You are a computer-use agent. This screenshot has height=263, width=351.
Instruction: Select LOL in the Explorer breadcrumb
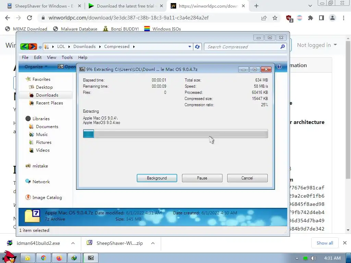[61, 47]
